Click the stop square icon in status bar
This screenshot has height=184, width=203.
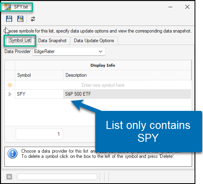(9, 177)
